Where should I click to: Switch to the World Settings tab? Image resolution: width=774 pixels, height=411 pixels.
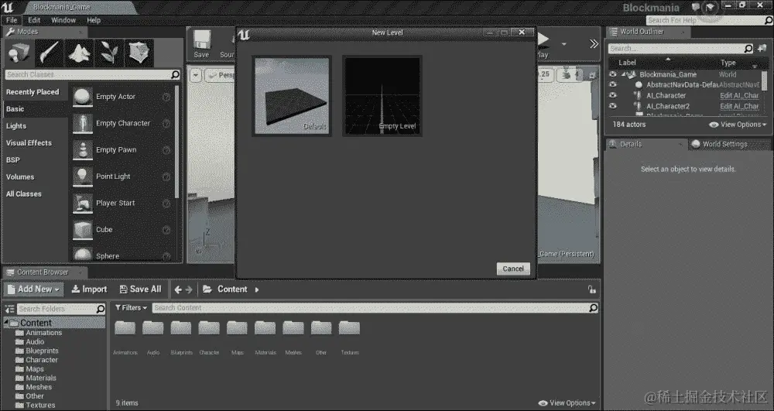(x=724, y=144)
